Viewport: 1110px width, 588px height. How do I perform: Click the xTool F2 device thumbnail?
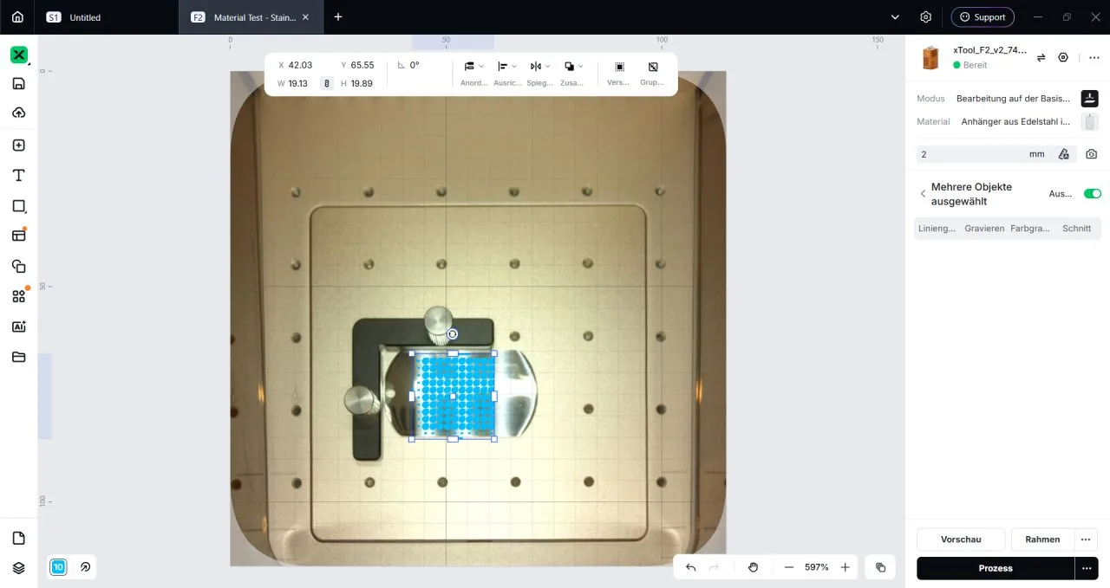click(930, 57)
